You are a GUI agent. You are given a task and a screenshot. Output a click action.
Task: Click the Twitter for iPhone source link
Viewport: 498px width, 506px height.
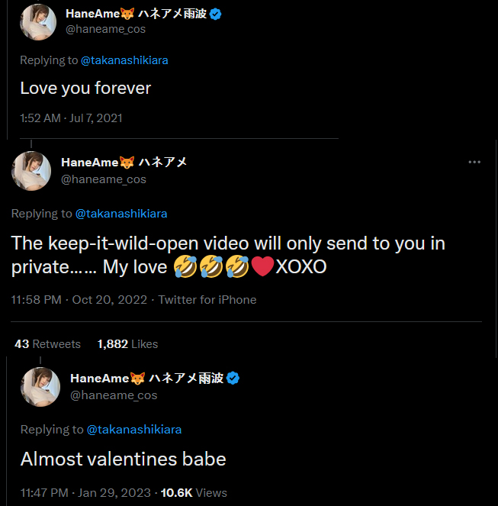coord(207,300)
